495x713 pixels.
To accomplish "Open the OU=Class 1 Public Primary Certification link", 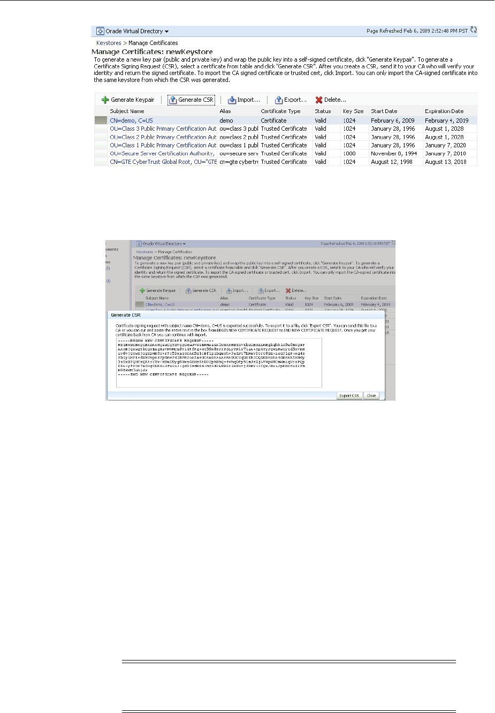I will (163, 145).
